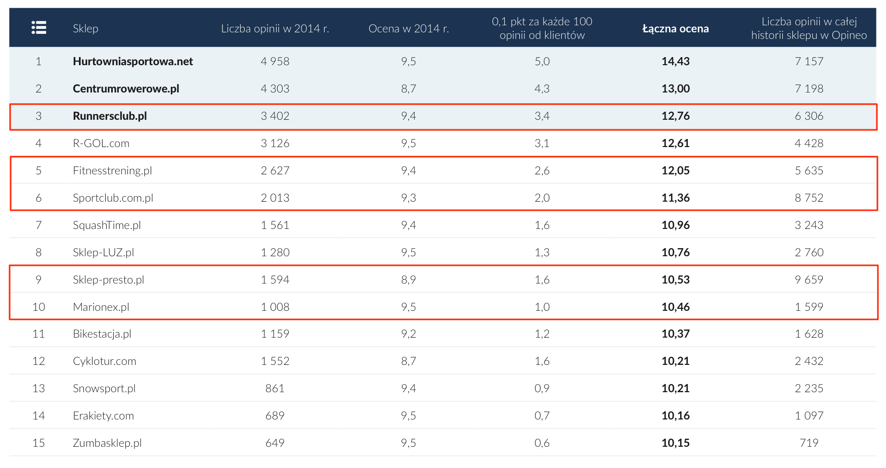Select total score 10,15
886x468 pixels.
(676, 443)
